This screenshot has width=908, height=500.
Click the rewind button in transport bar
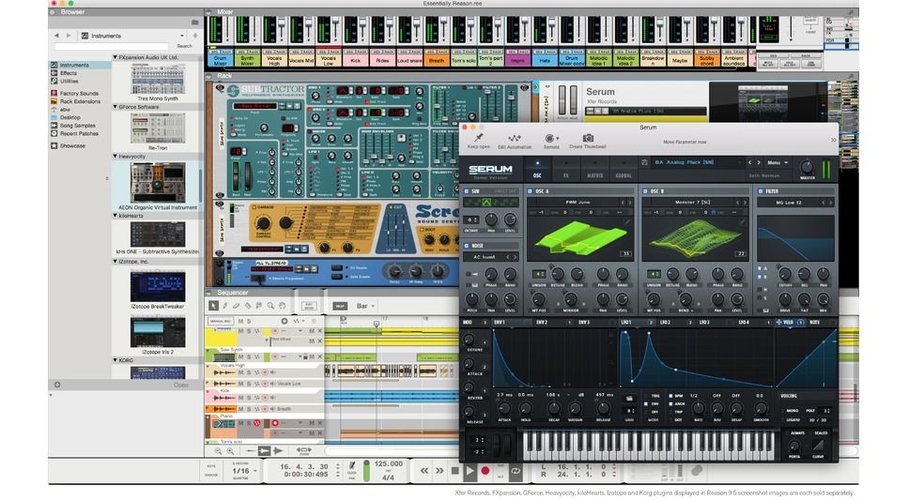point(423,471)
